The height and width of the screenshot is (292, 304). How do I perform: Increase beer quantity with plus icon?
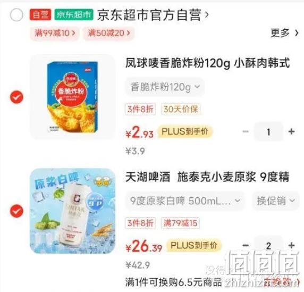point(291,245)
